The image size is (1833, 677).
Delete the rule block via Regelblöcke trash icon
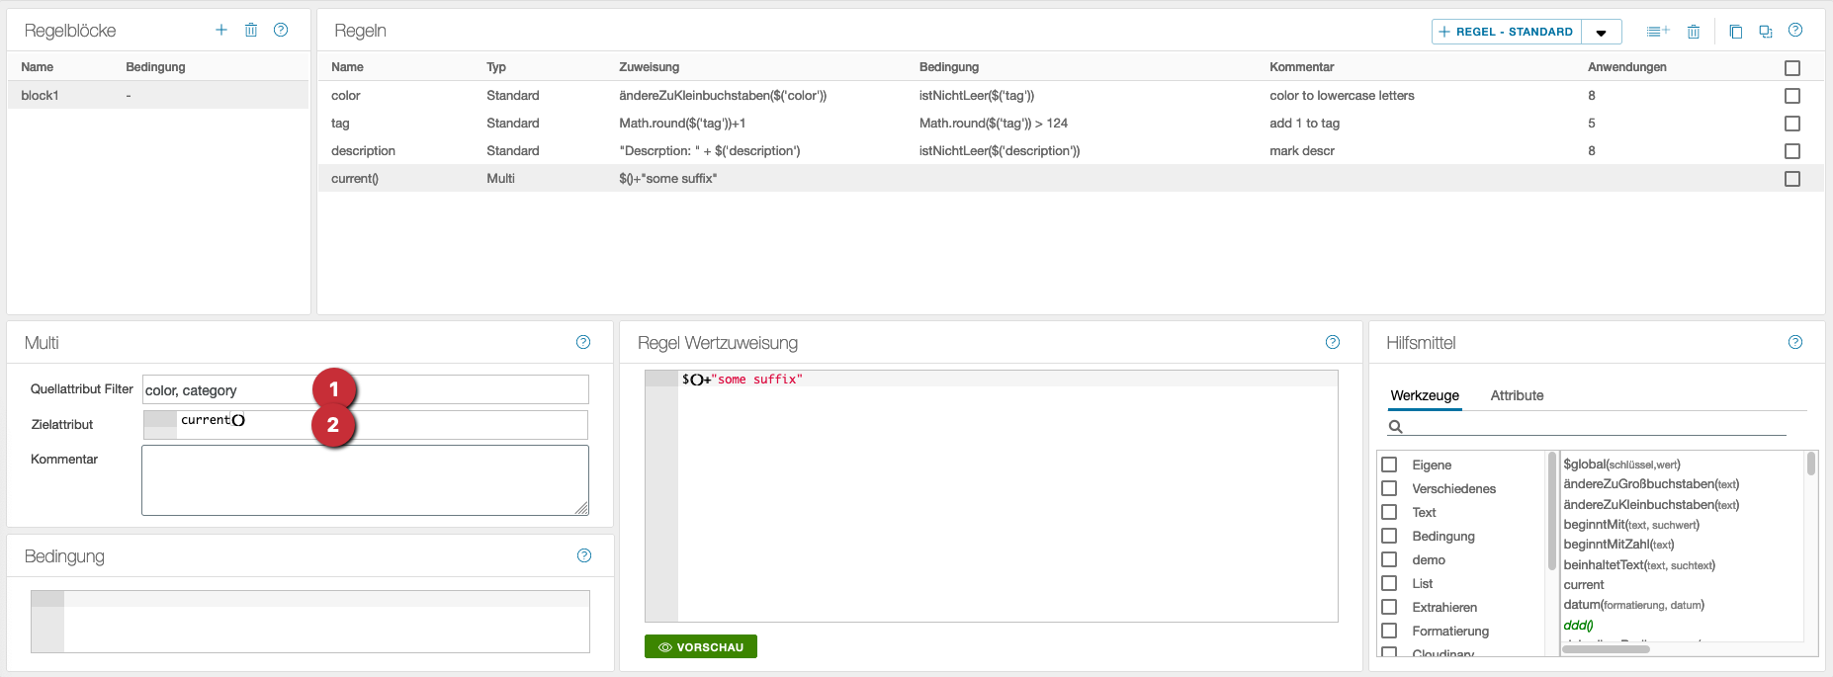(x=251, y=30)
